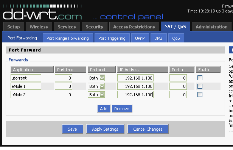
Task: Open Protocol dropdown for utorrent row
Action: click(x=96, y=78)
